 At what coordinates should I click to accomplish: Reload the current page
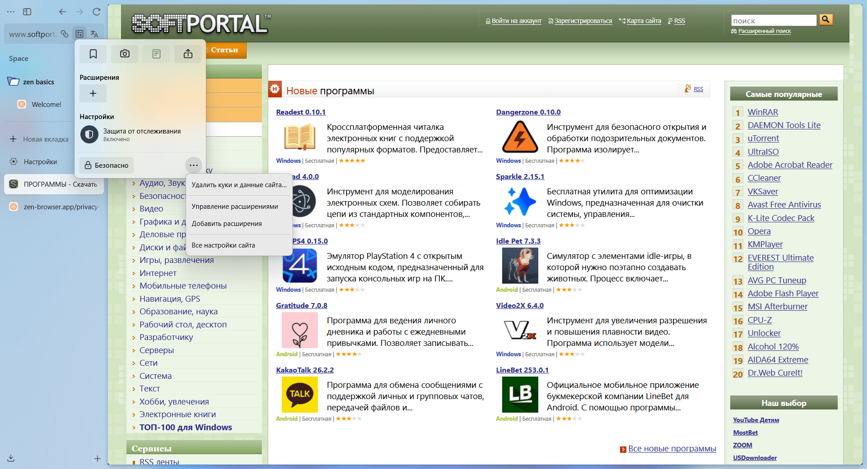tap(96, 12)
